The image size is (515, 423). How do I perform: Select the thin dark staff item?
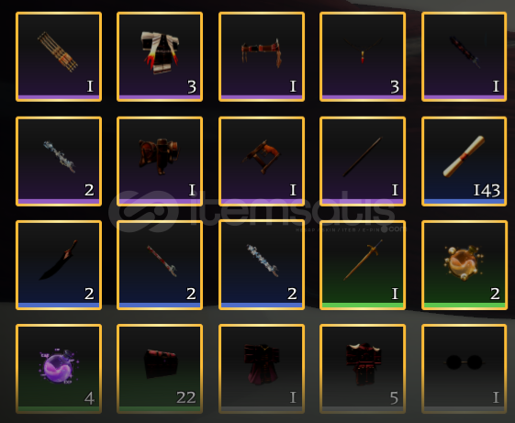pos(363,161)
